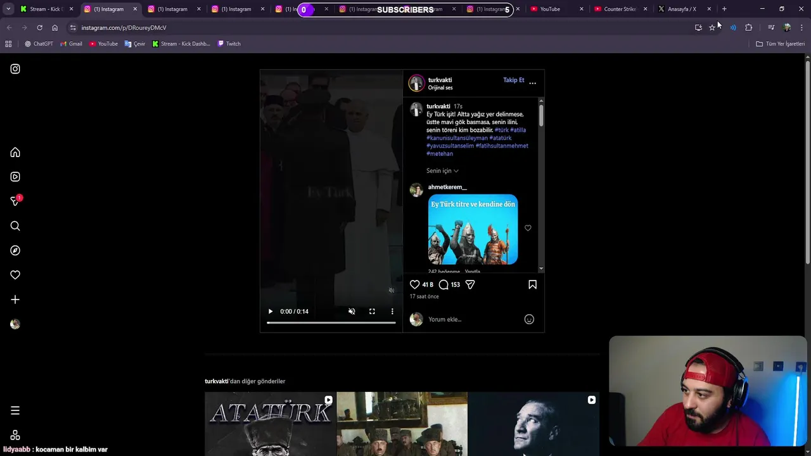Open Instagram home via logo icon
This screenshot has height=456, width=811.
tap(15, 69)
